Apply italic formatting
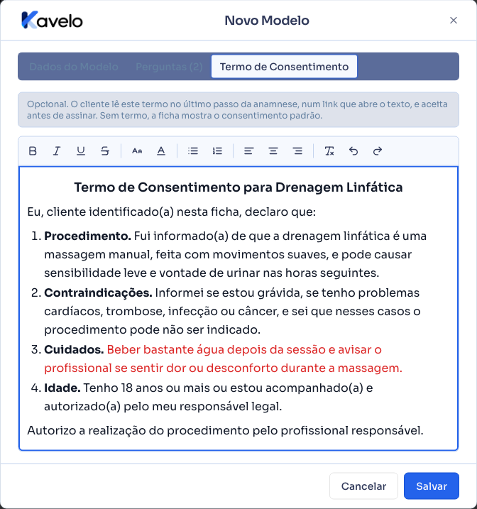477x509 pixels. (57, 151)
